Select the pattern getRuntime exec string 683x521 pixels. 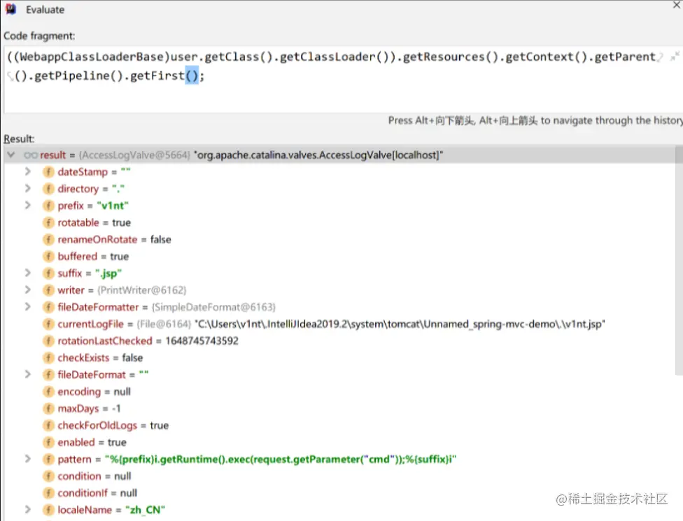281,459
